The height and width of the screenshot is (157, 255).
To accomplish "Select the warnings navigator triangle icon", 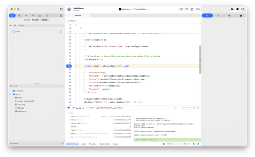I will (40, 15).
